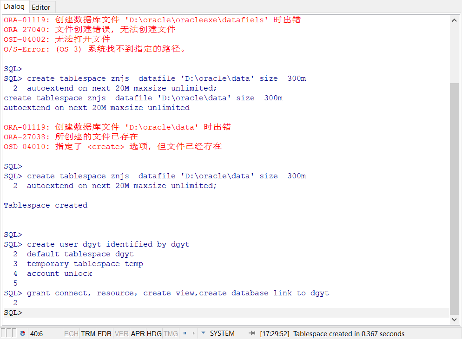The height and width of the screenshot is (339, 462).
Task: Click the ORA-27038 error line
Action: (71, 137)
